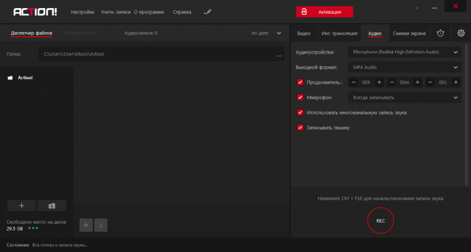This screenshot has height=252, width=471.
Task: Open the по дате sorting dropdown
Action: coord(266,33)
